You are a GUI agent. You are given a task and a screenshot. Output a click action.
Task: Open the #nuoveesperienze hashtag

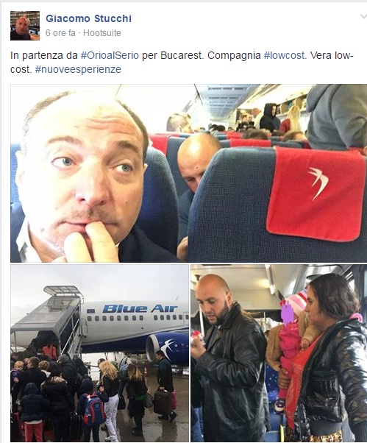click(78, 69)
